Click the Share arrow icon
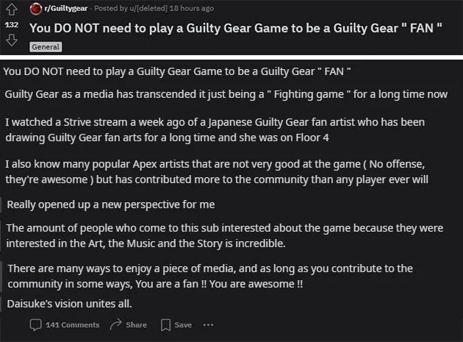This screenshot has width=463, height=342. coord(115,324)
